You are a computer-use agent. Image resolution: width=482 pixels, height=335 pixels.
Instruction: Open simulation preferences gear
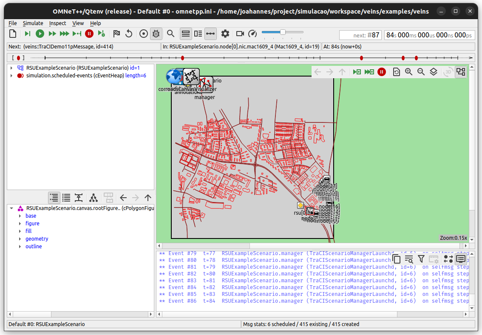pyautogui.click(x=225, y=34)
